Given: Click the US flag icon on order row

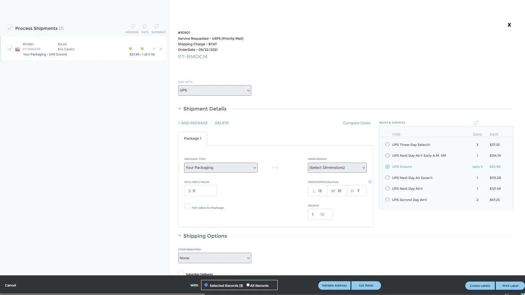Looking at the screenshot, I should tap(18, 49).
